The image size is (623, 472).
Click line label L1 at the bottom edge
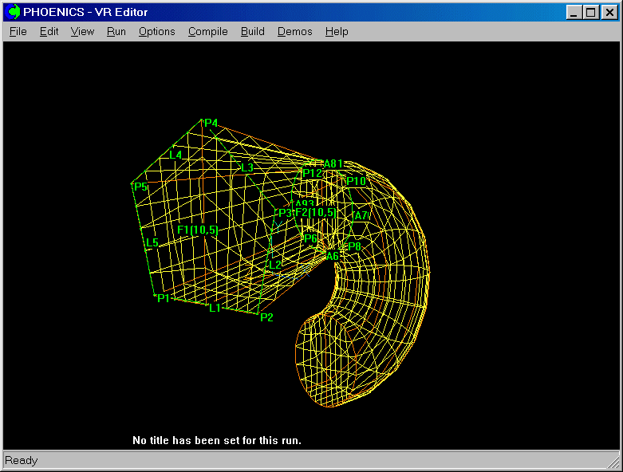tap(215, 308)
